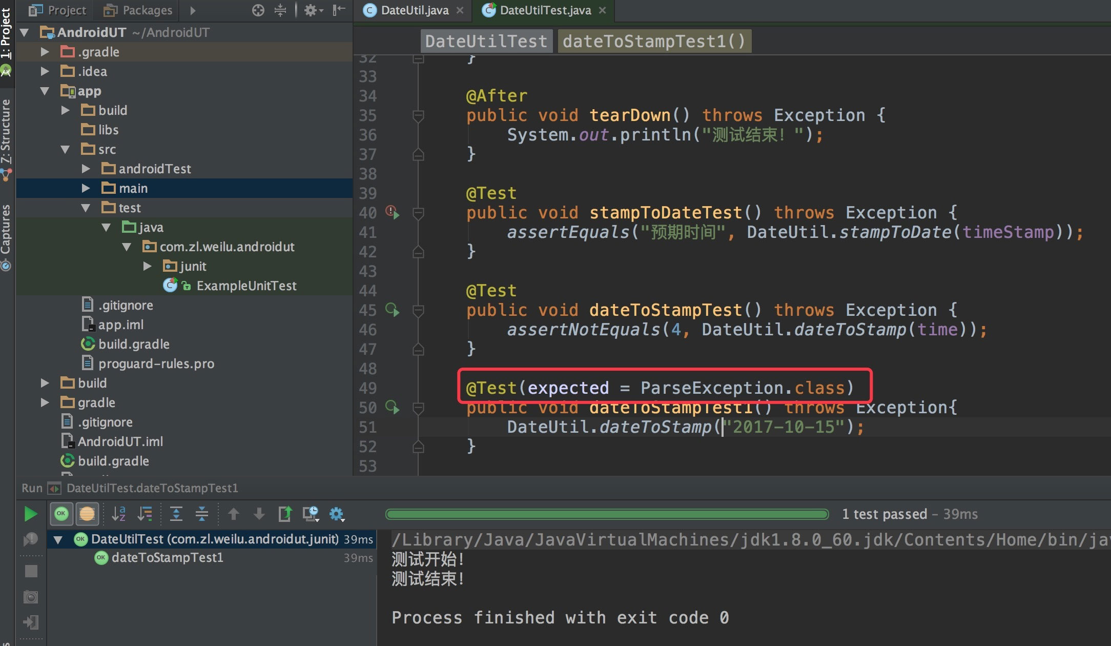The image size is (1111, 646).
Task: Open test history dropdown
Action: 311,514
